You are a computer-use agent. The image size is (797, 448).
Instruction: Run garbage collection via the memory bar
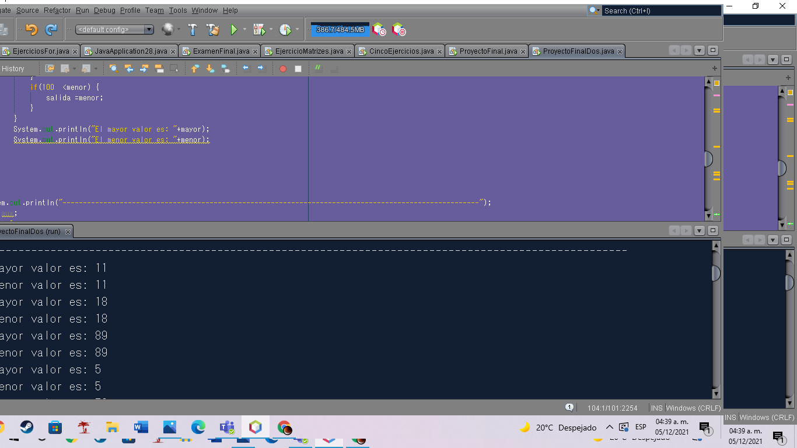click(340, 30)
